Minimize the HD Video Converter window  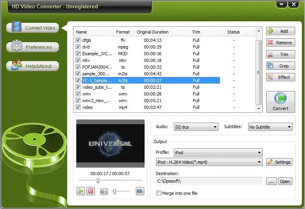coord(281,4)
